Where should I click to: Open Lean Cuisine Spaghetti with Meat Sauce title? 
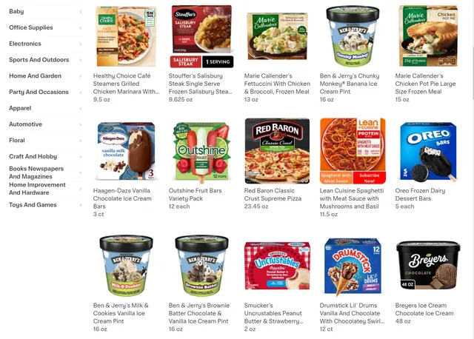coord(352,198)
